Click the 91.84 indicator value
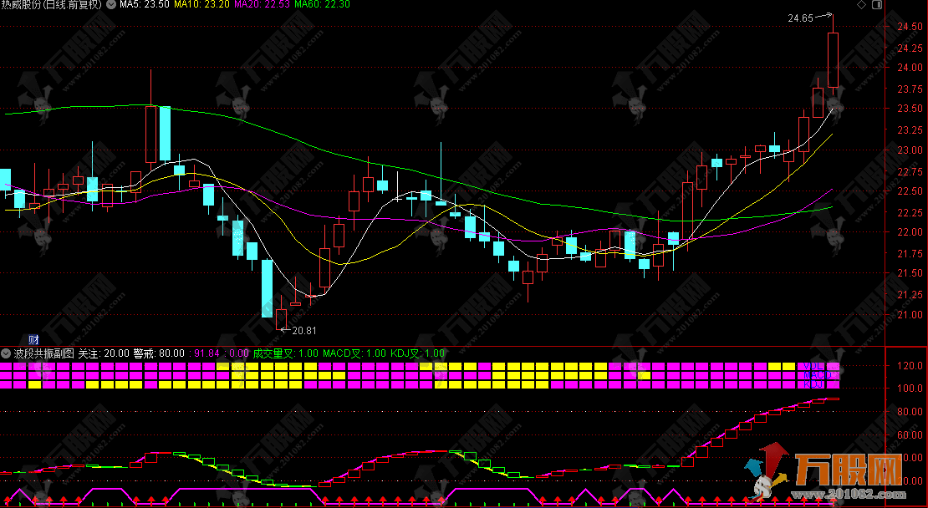Image resolution: width=928 pixels, height=508 pixels. click(207, 353)
